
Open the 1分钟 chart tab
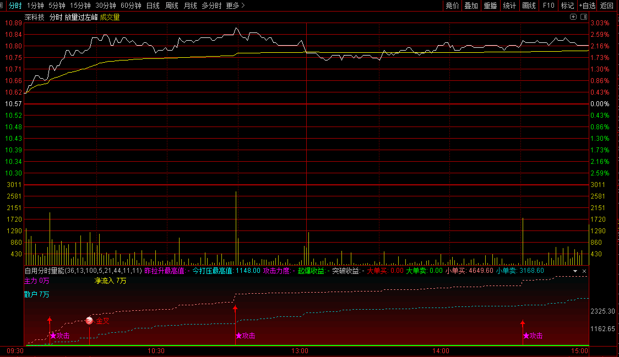(x=35, y=6)
